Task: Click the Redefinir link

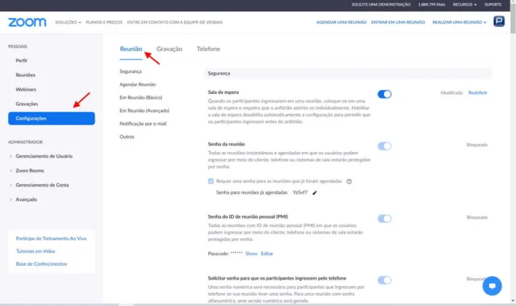Action: [x=478, y=92]
